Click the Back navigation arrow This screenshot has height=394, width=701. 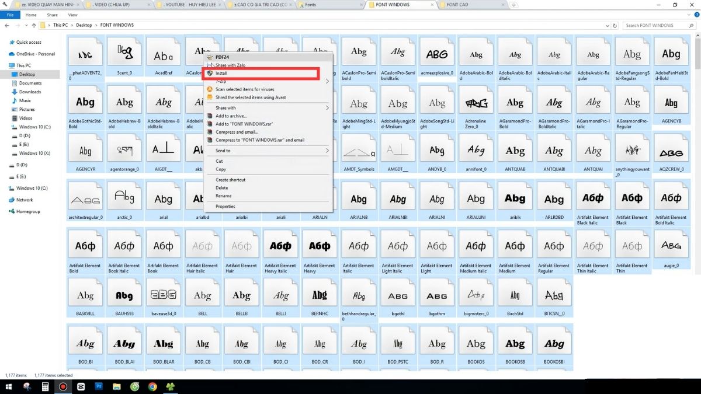click(x=7, y=25)
